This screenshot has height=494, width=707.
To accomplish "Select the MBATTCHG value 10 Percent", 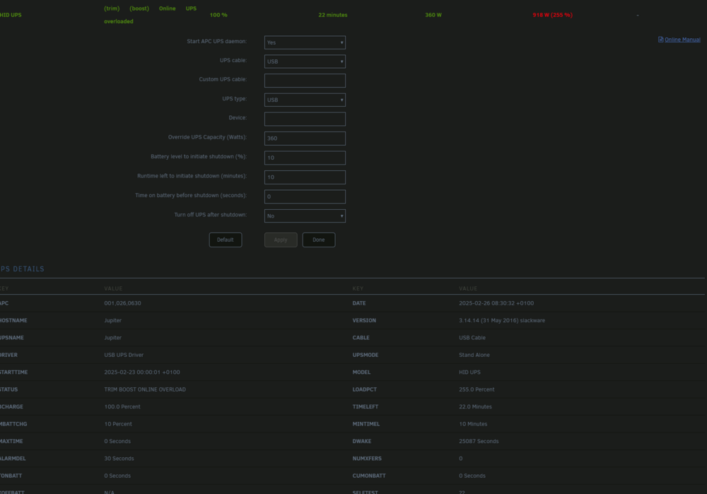I will pyautogui.click(x=118, y=424).
